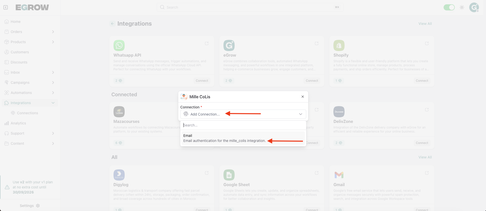Viewport: 486px width, 211px height.
Task: Click the eGrow connections count badge
Action: pyautogui.click(x=229, y=81)
